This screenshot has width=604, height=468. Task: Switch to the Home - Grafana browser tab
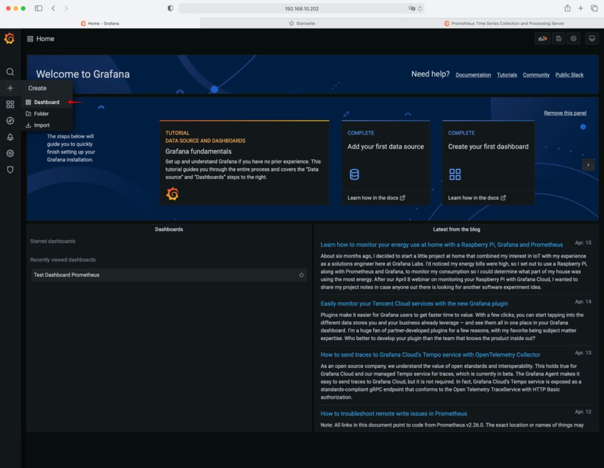pos(100,24)
